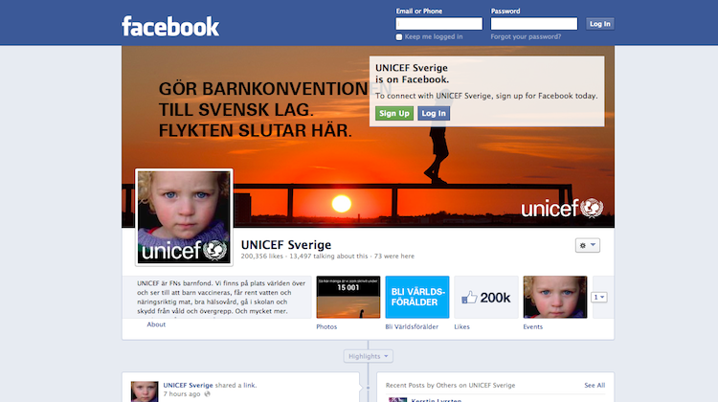Click the UNICEF är FNs barnfond description

(x=221, y=297)
